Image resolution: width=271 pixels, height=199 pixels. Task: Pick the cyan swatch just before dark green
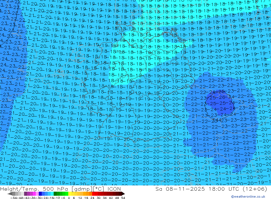coord(52,194)
